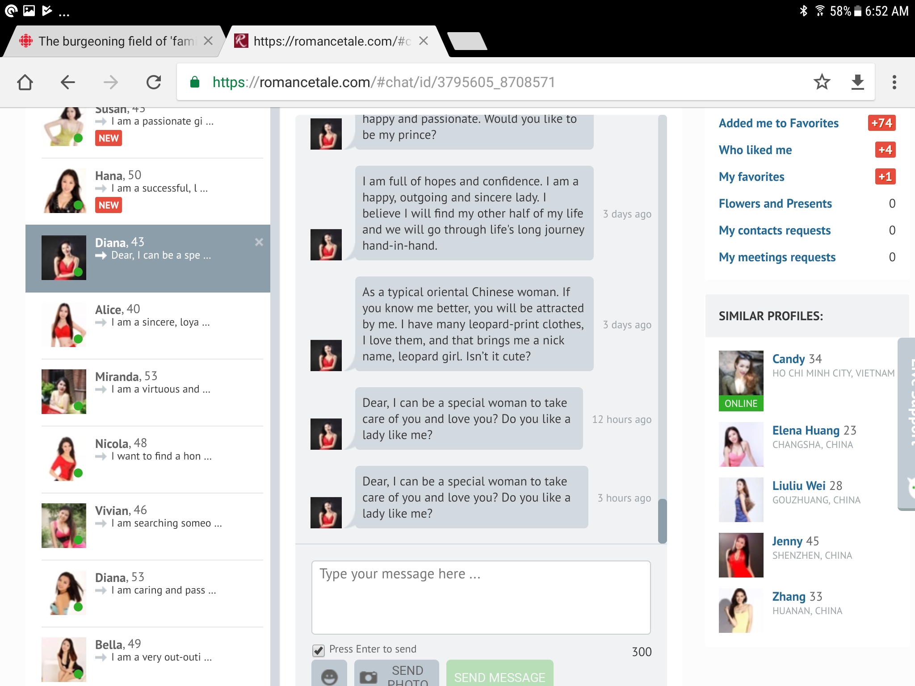Toggle 'Press Enter to send' checkbox

click(319, 650)
